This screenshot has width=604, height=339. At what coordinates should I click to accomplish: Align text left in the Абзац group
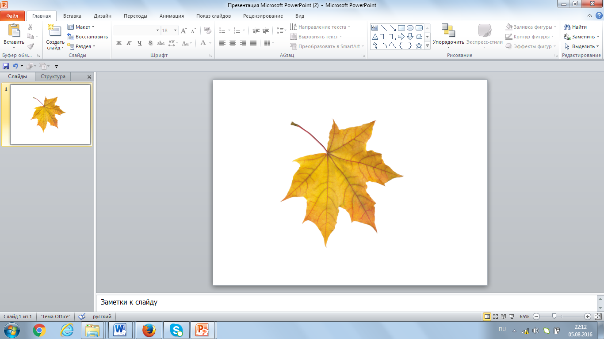pyautogui.click(x=222, y=43)
